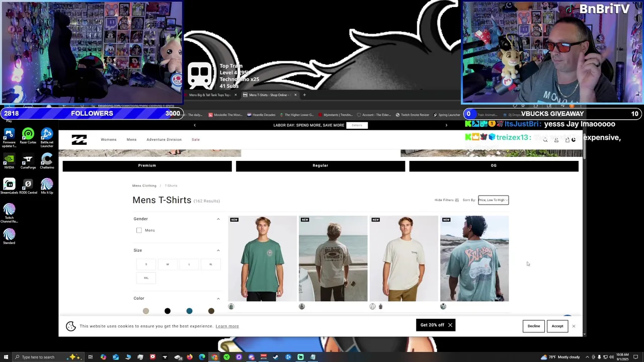Select the brown color filter swatch
Image resolution: width=644 pixels, height=362 pixels.
click(x=211, y=311)
